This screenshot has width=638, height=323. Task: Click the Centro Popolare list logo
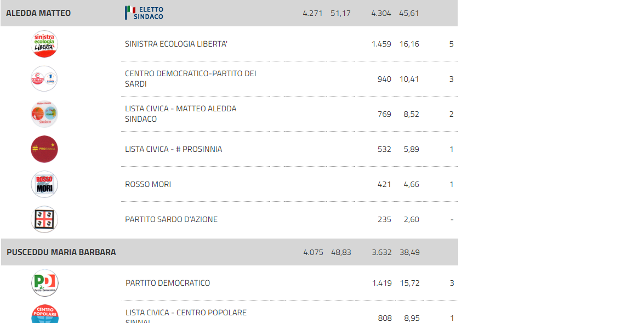45,314
